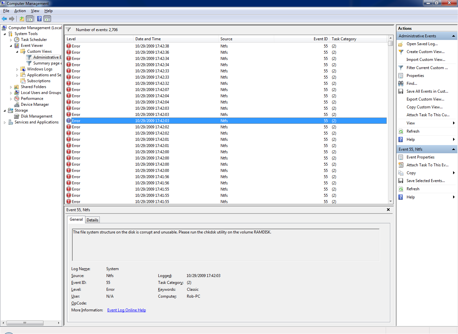Click Refresh under Administrative Events
Screen dimensions: 458x334
(x=413, y=131)
